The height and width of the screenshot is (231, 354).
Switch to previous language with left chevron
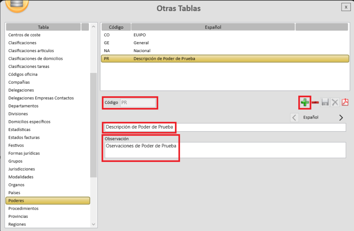[x=294, y=118]
